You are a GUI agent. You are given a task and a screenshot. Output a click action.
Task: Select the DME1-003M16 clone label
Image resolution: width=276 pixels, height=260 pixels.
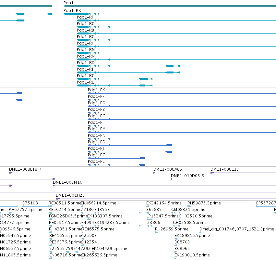tap(67, 182)
